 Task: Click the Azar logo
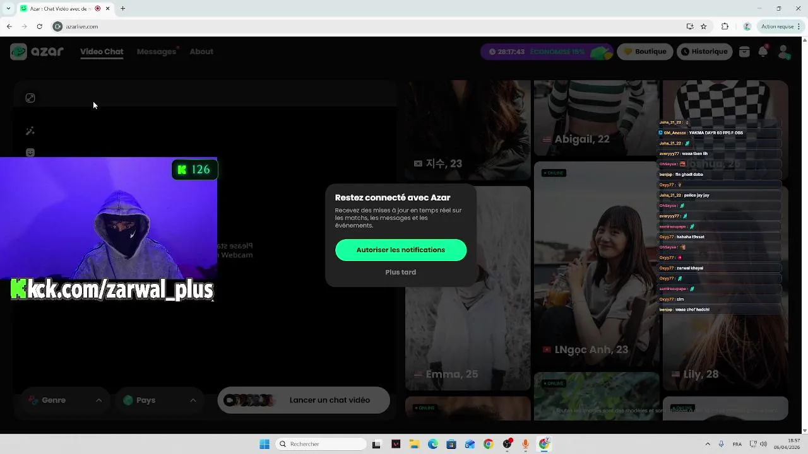37,52
